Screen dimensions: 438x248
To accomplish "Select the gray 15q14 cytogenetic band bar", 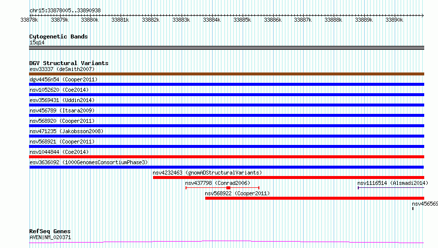I will [226, 48].
